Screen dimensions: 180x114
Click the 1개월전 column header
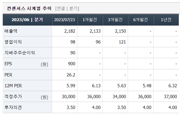(90, 20)
